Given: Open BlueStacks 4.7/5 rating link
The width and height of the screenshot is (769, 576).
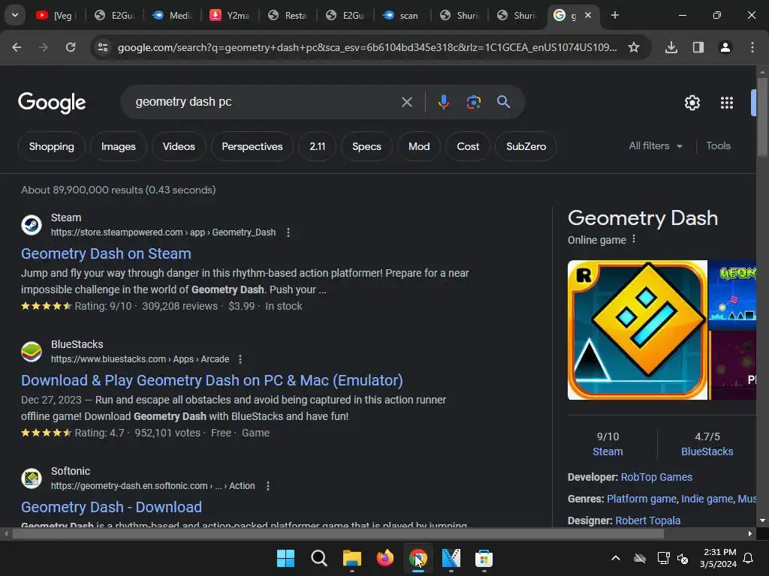Looking at the screenshot, I should click(707, 451).
